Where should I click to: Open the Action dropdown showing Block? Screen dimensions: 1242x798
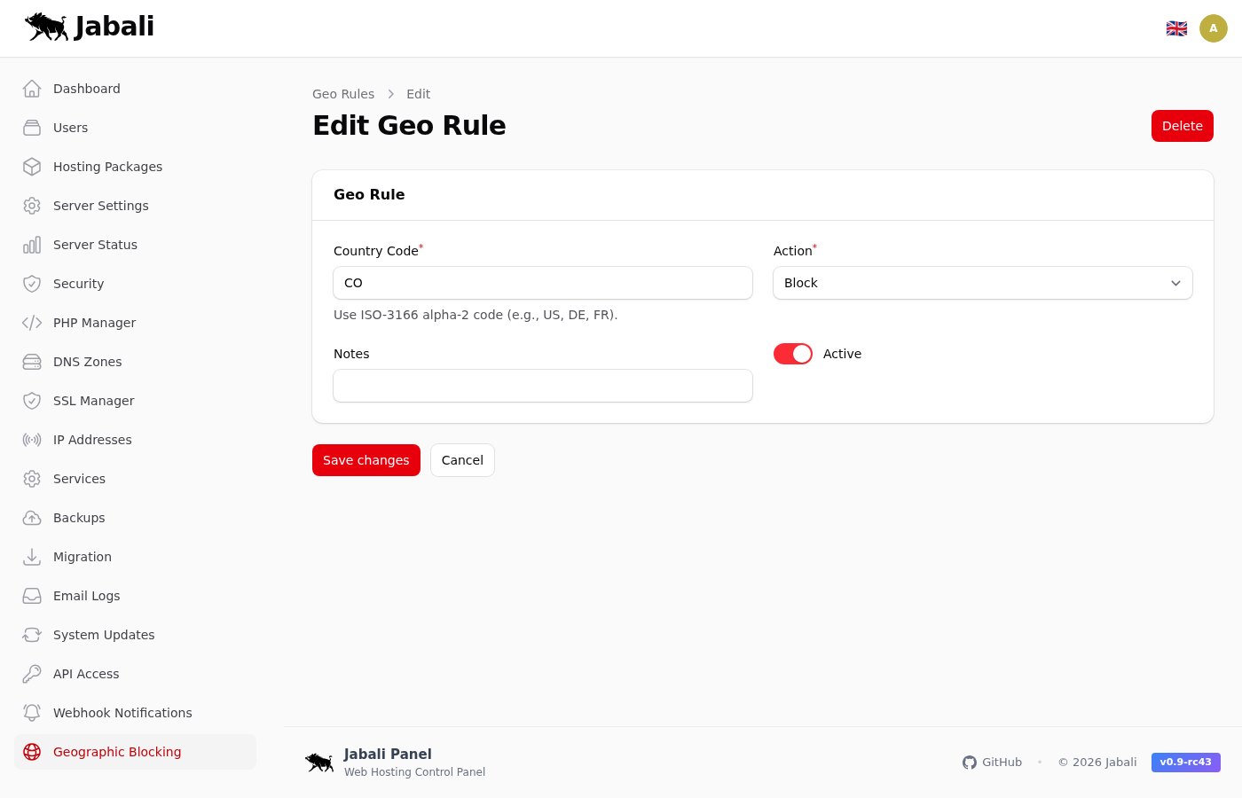982,283
